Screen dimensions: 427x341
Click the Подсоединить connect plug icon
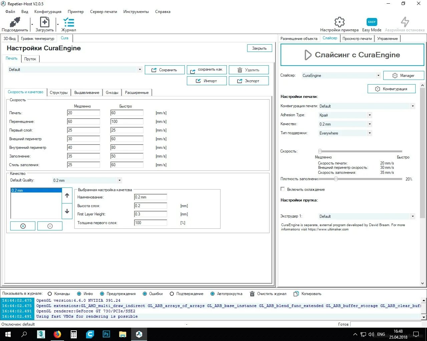pos(15,22)
